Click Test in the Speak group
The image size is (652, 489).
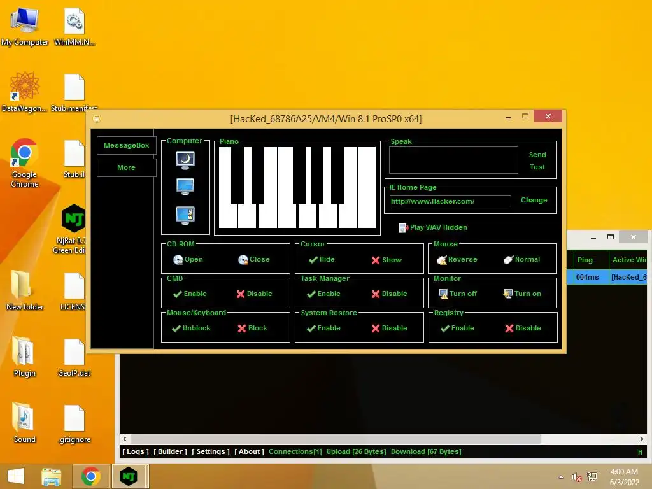coord(537,167)
